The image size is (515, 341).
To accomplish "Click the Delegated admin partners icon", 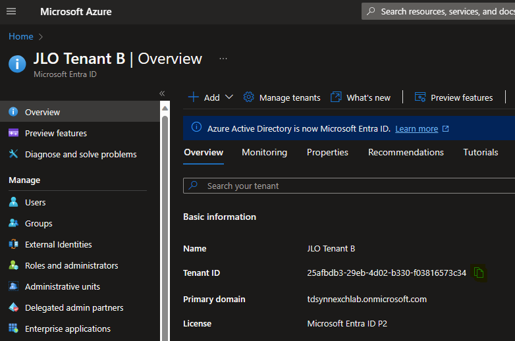I will (13, 307).
